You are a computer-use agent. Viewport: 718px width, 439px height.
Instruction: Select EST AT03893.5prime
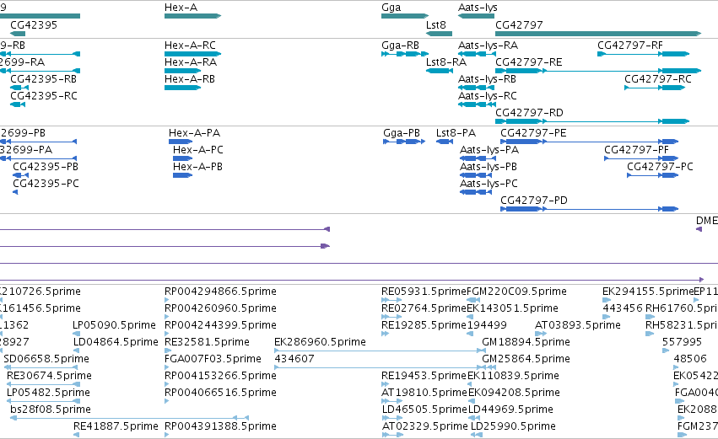click(577, 325)
